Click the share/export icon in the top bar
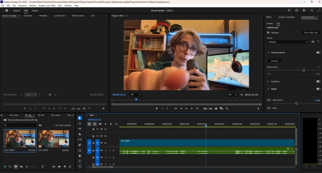The width and height of the screenshot is (322, 173). [297, 10]
